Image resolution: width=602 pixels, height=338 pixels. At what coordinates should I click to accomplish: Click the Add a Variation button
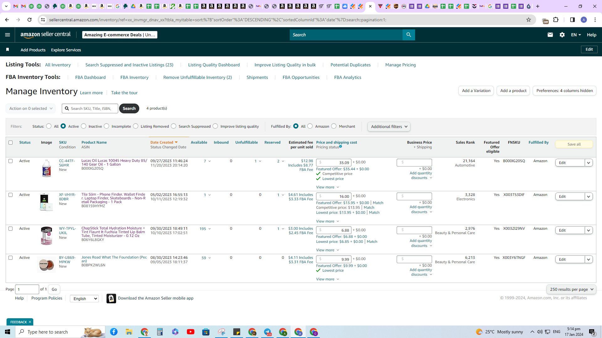tap(476, 91)
